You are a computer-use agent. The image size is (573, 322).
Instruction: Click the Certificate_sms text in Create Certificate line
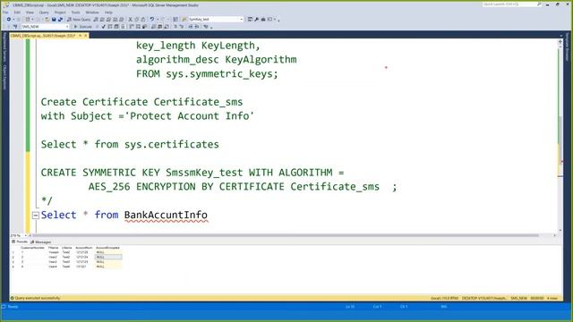(198, 102)
